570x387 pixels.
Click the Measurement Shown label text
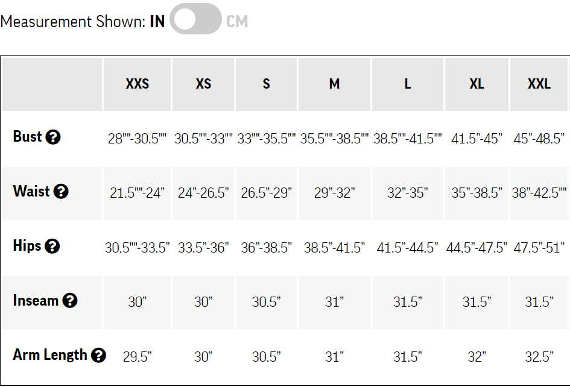pos(73,22)
